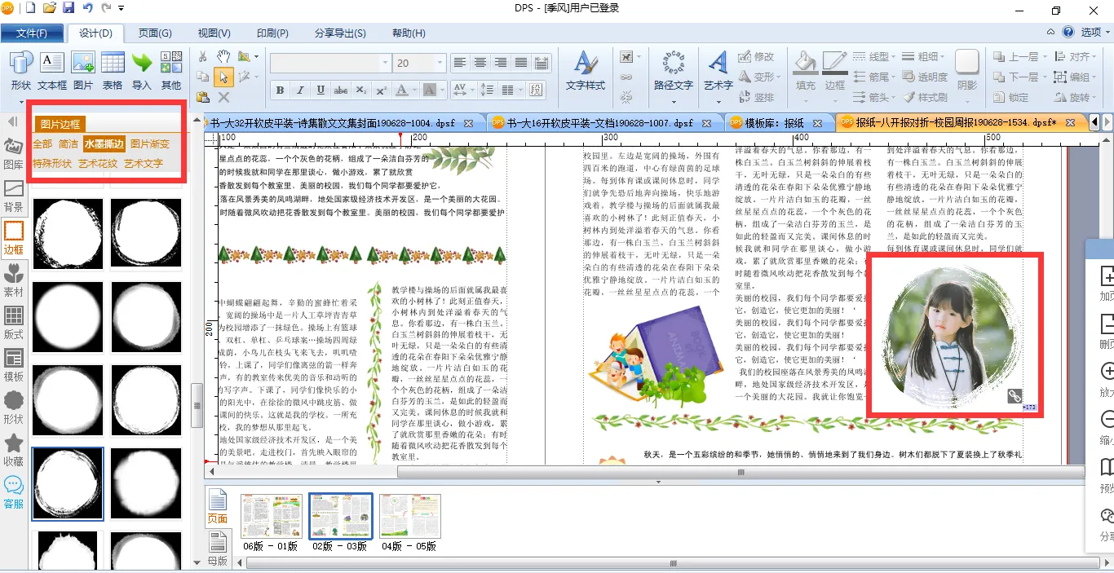Click the 表格 table insert icon
This screenshot has height=573, width=1114.
click(113, 69)
